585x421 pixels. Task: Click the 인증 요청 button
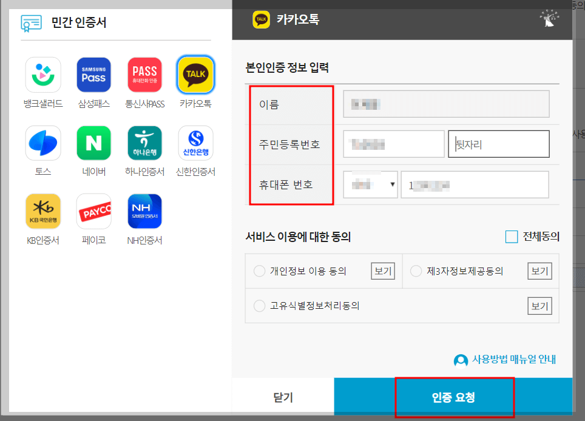(455, 398)
